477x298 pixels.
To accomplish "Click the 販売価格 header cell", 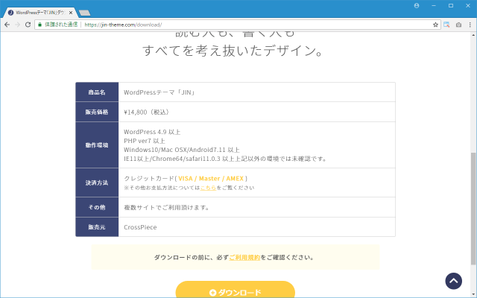I will click(x=97, y=112).
